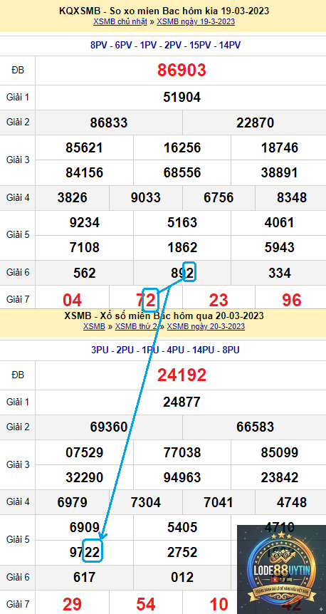
Task: Select third prize number 85099
Action: tap(280, 452)
